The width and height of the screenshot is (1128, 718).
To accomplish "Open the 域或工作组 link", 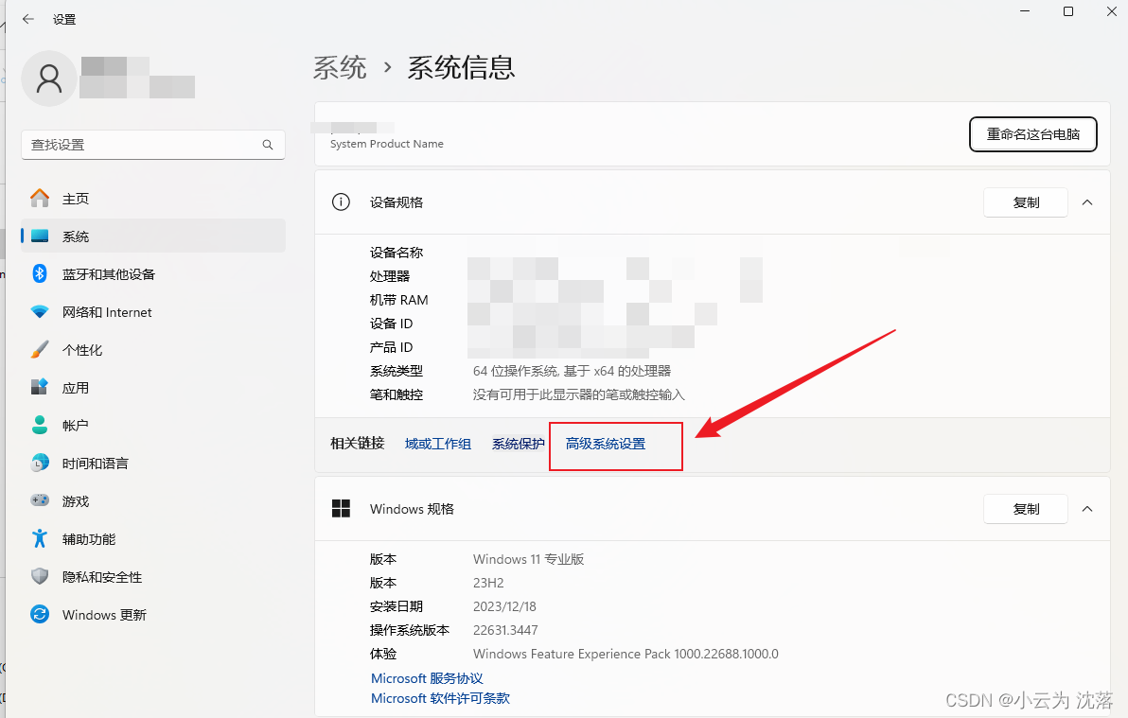I will point(438,444).
